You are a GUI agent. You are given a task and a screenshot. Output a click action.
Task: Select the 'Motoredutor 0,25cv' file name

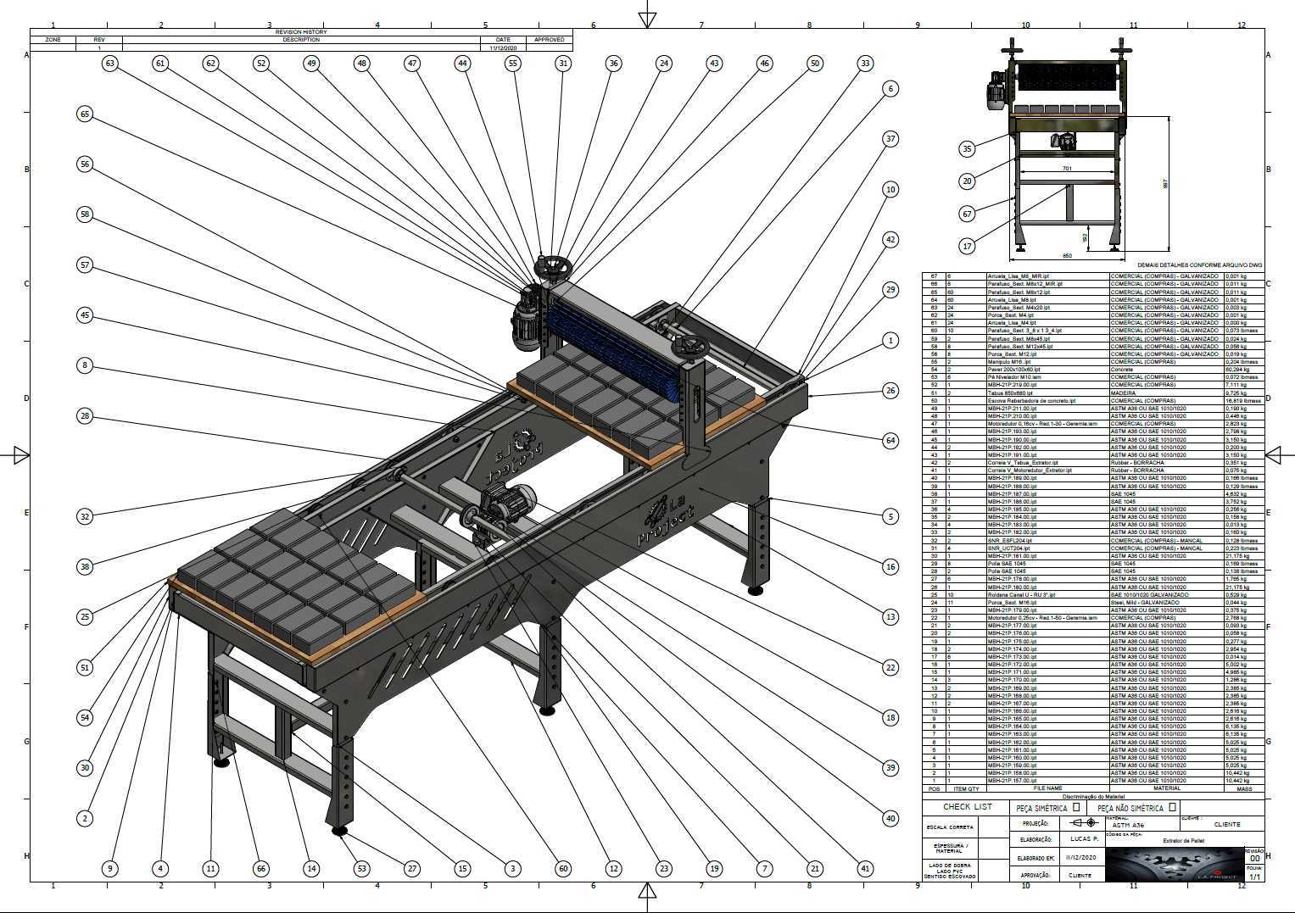click(1042, 618)
